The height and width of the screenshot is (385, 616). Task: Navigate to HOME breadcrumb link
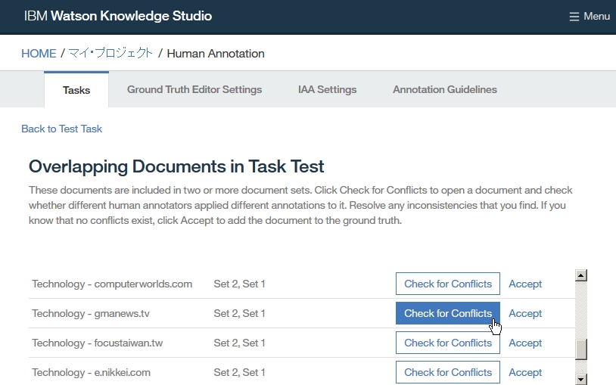pyautogui.click(x=39, y=54)
